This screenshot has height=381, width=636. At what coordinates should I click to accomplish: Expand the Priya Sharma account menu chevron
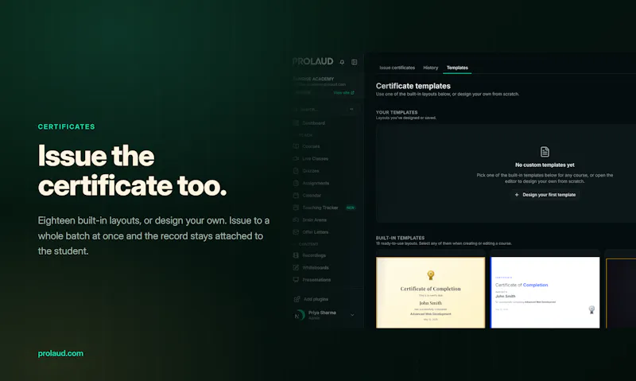(x=352, y=315)
